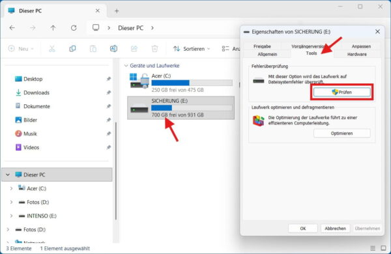Switch to the Allgemein tab
The width and height of the screenshot is (391, 254).
(267, 54)
